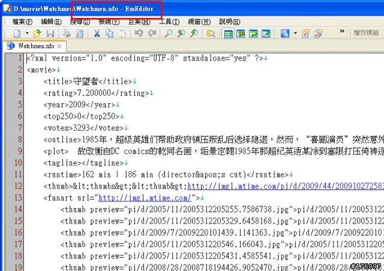Open properties for all configurations icon
This screenshot has width=384, height=271.
click(319, 34)
